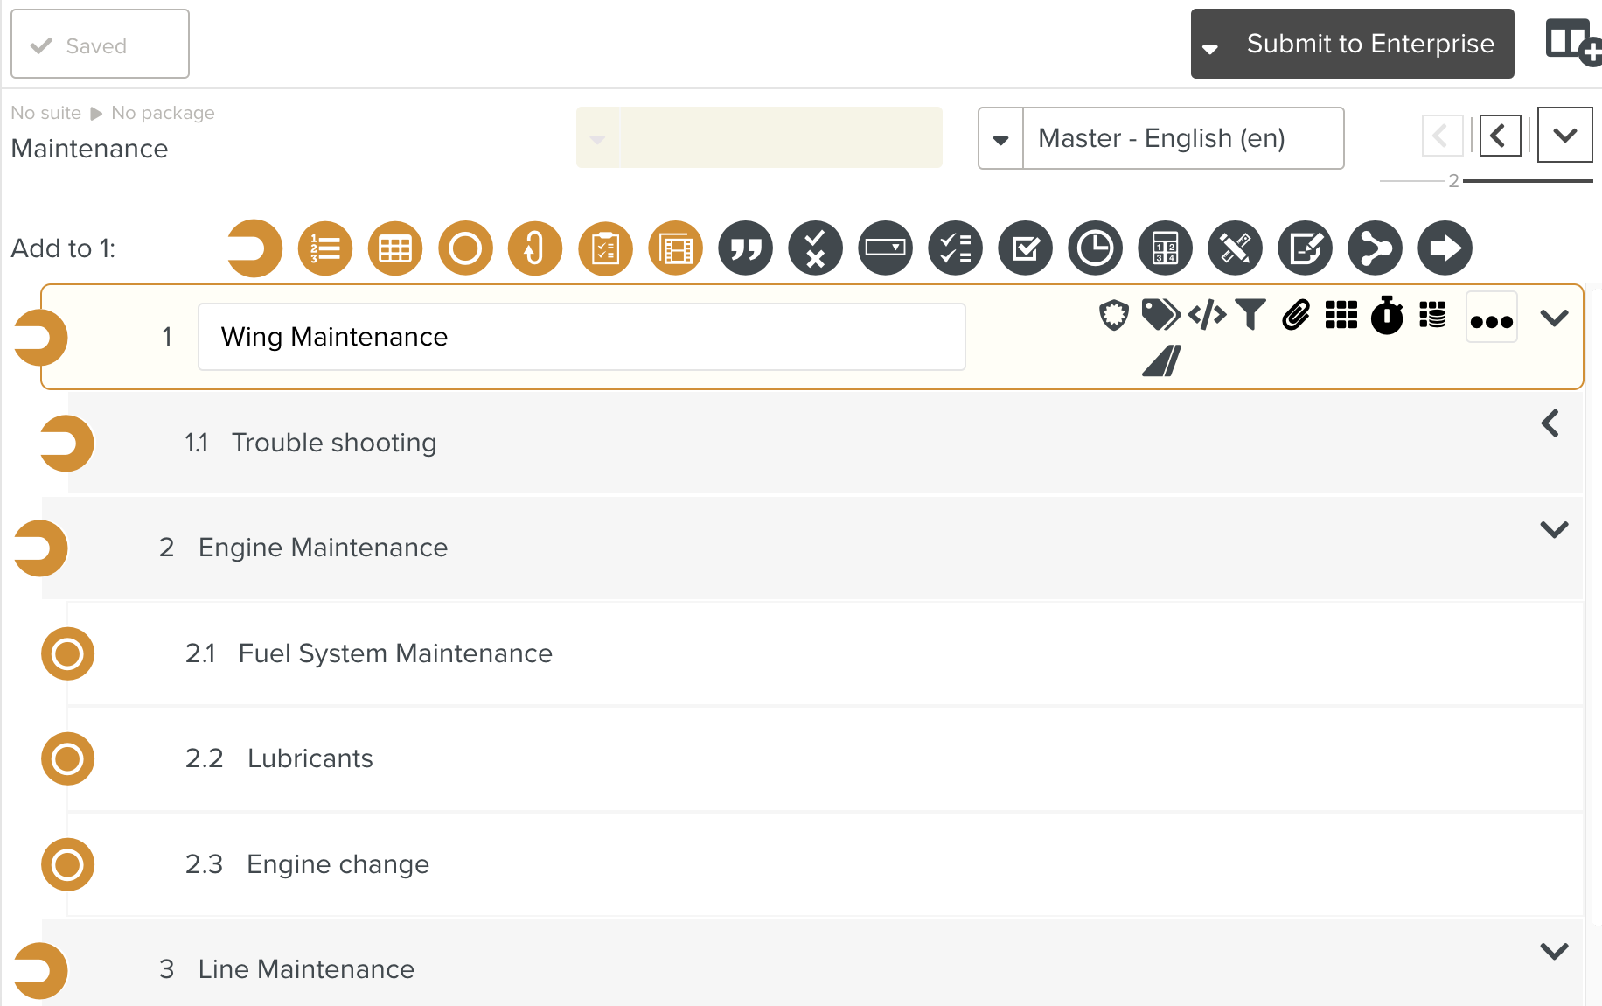Add a quotation marks element

point(745,248)
